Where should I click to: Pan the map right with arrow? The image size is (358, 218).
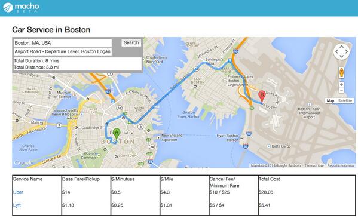click(x=347, y=51)
